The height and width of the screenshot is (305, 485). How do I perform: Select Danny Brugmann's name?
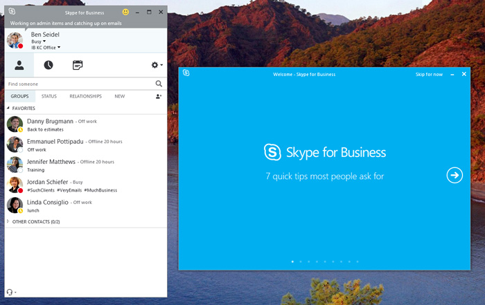[x=50, y=121]
